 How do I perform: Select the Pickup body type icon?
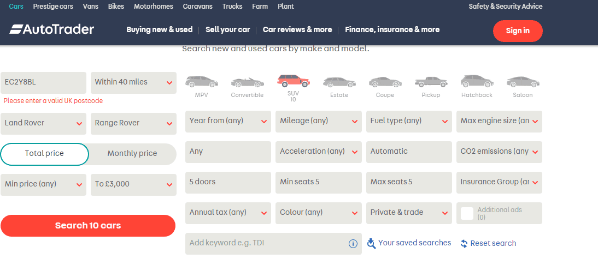pyautogui.click(x=431, y=82)
